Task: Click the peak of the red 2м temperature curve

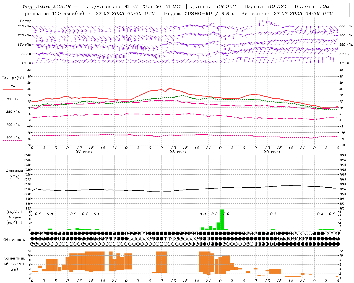Action: tap(169, 88)
